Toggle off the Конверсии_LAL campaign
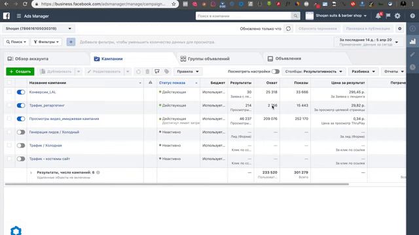419x235 pixels. coord(21,92)
